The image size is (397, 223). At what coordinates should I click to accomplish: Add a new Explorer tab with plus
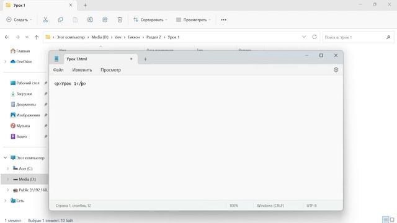tap(85, 5)
